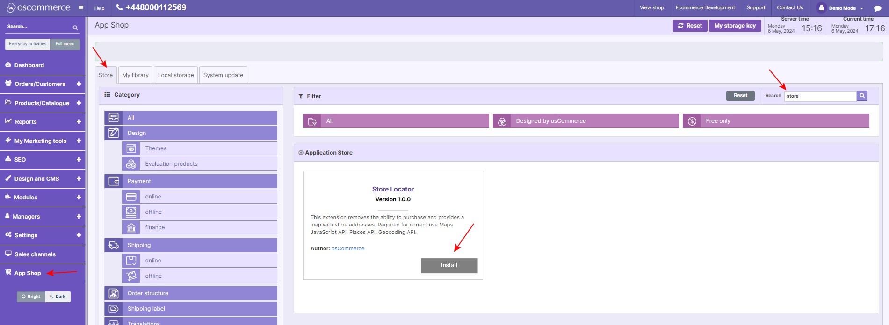The height and width of the screenshot is (325, 889).
Task: Click the sidebar Search input field
Action: coord(38,27)
